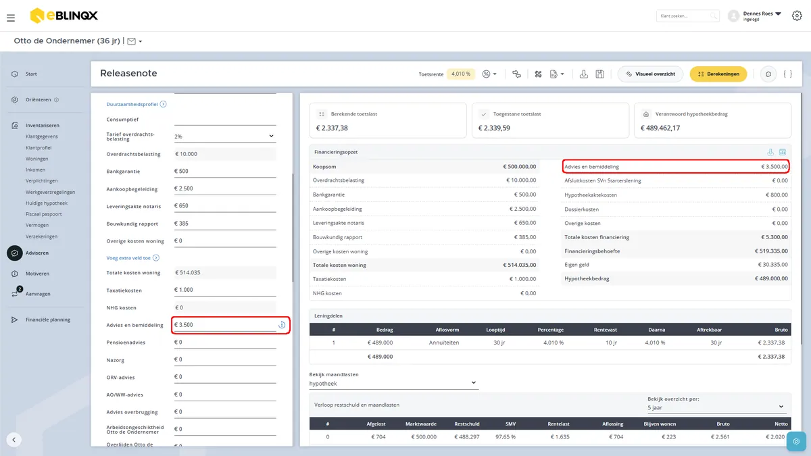The width and height of the screenshot is (811, 456).
Task: Click the info icon next to Oriënteren
Action: point(56,100)
